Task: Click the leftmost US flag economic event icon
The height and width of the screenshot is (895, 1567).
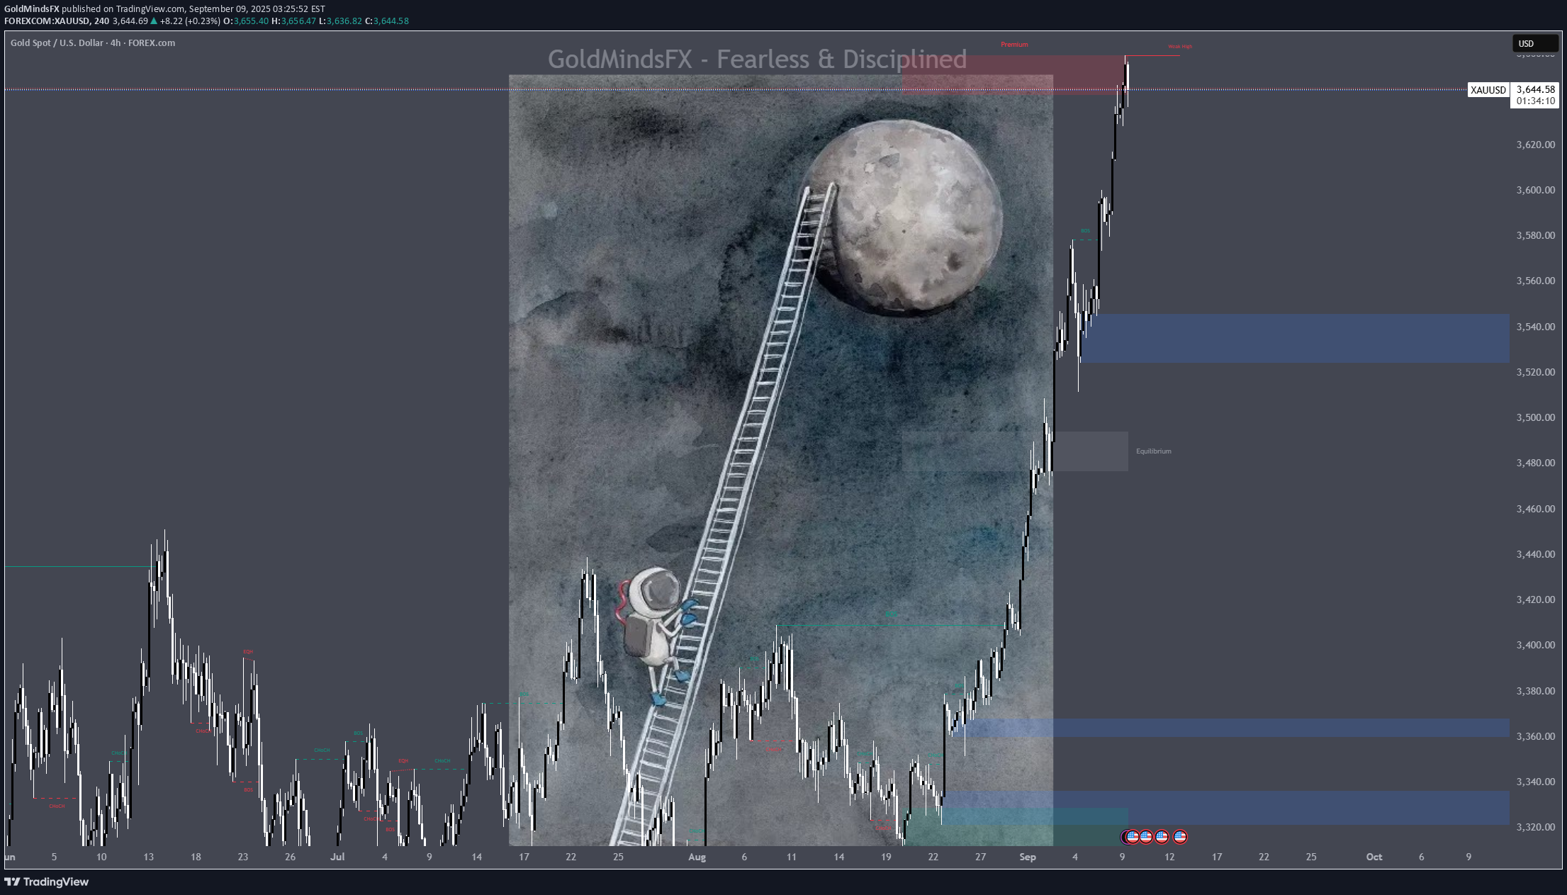Action: pyautogui.click(x=1133, y=837)
